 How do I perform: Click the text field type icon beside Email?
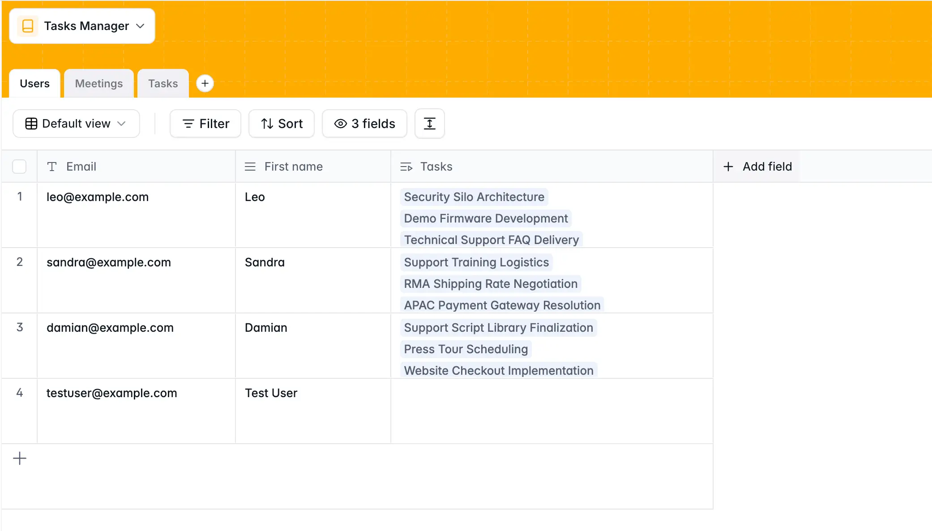point(51,166)
